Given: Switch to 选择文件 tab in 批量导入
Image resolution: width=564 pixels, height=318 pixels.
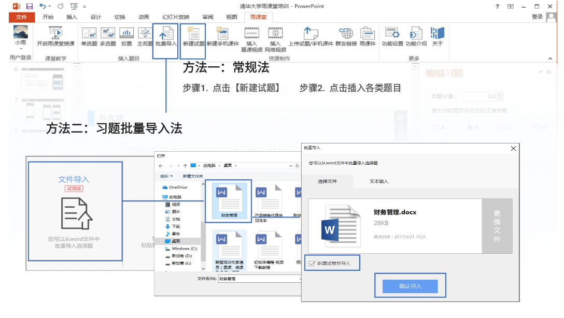Looking at the screenshot, I should point(327,181).
